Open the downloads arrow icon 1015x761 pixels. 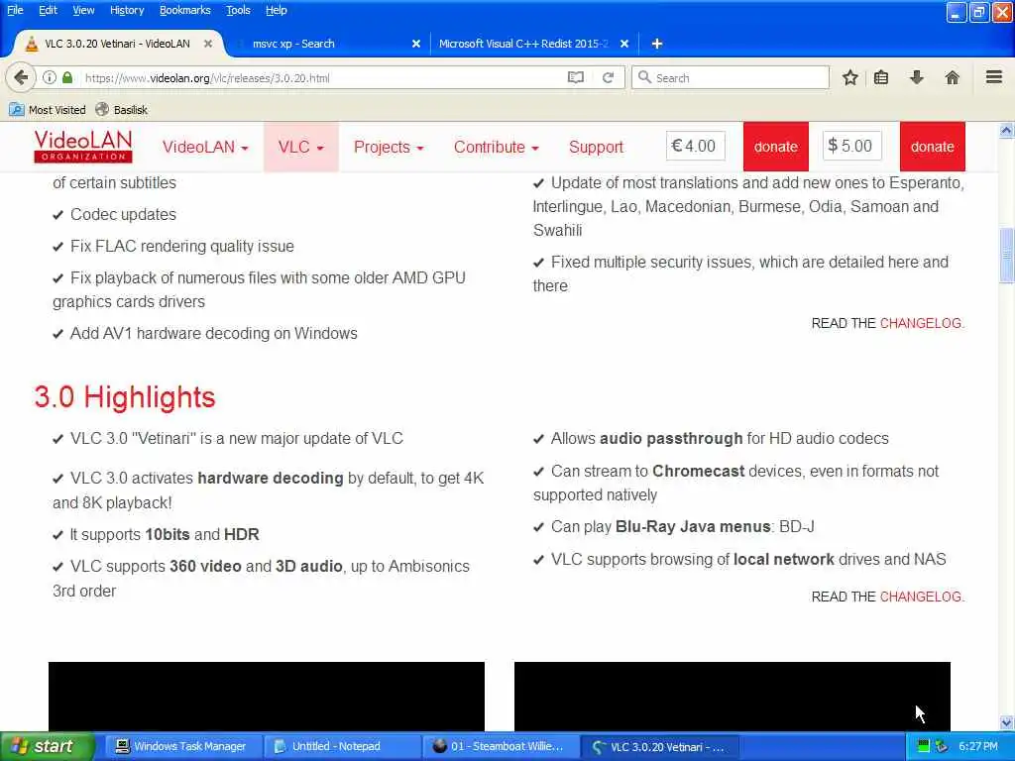[x=917, y=77]
